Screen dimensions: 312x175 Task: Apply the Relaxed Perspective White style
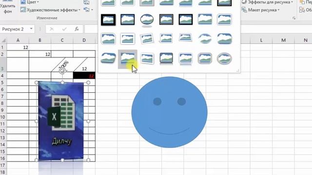click(x=185, y=38)
